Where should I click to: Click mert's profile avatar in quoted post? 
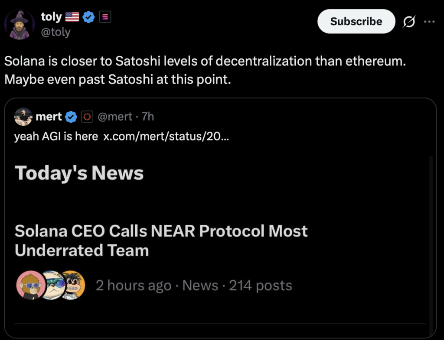[x=23, y=116]
